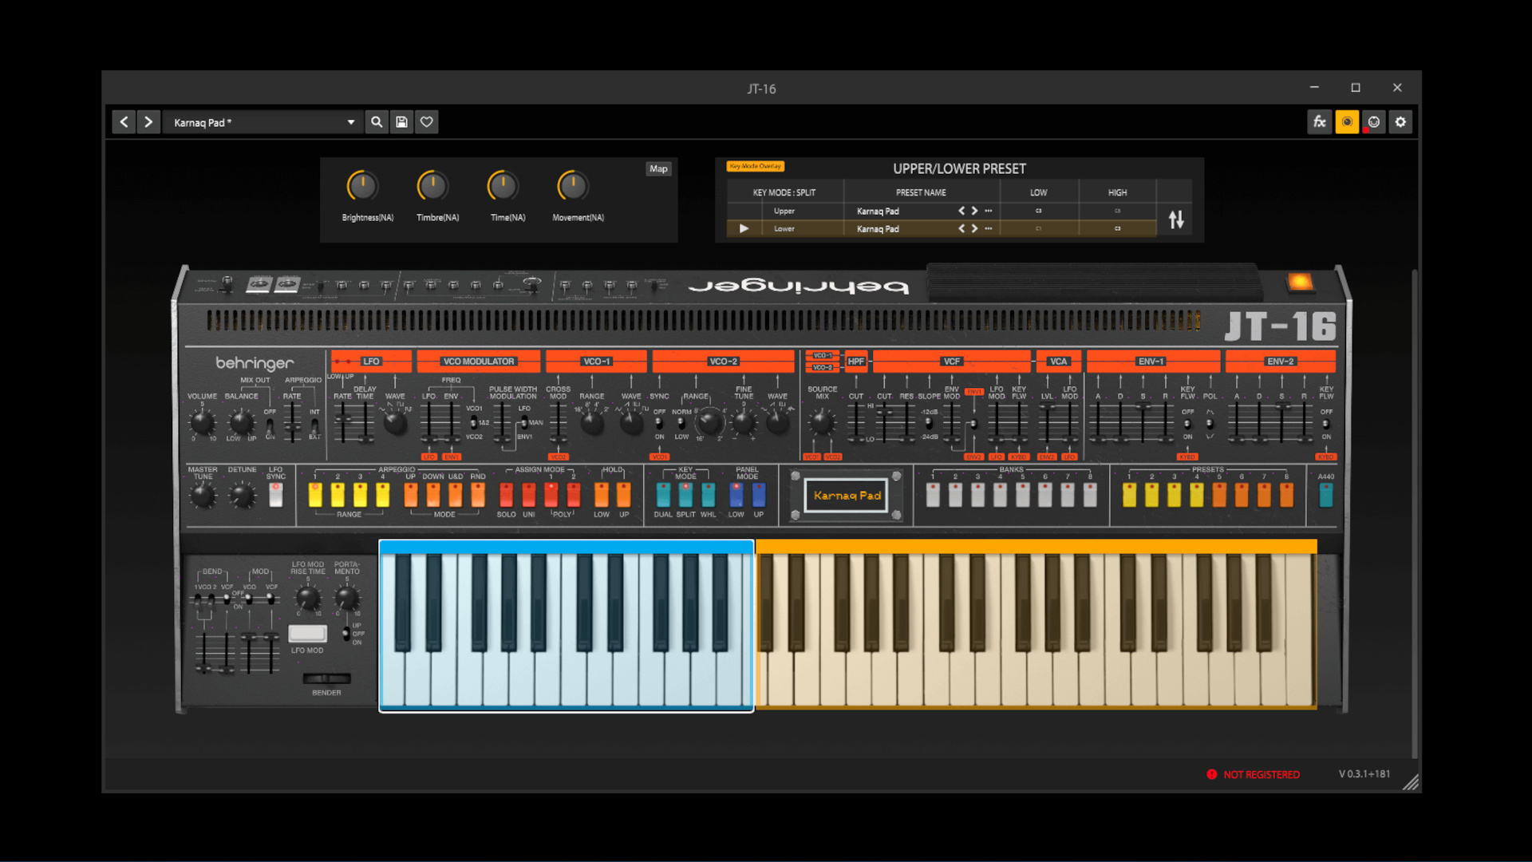
Task: Click the VCF section header
Action: (x=952, y=362)
